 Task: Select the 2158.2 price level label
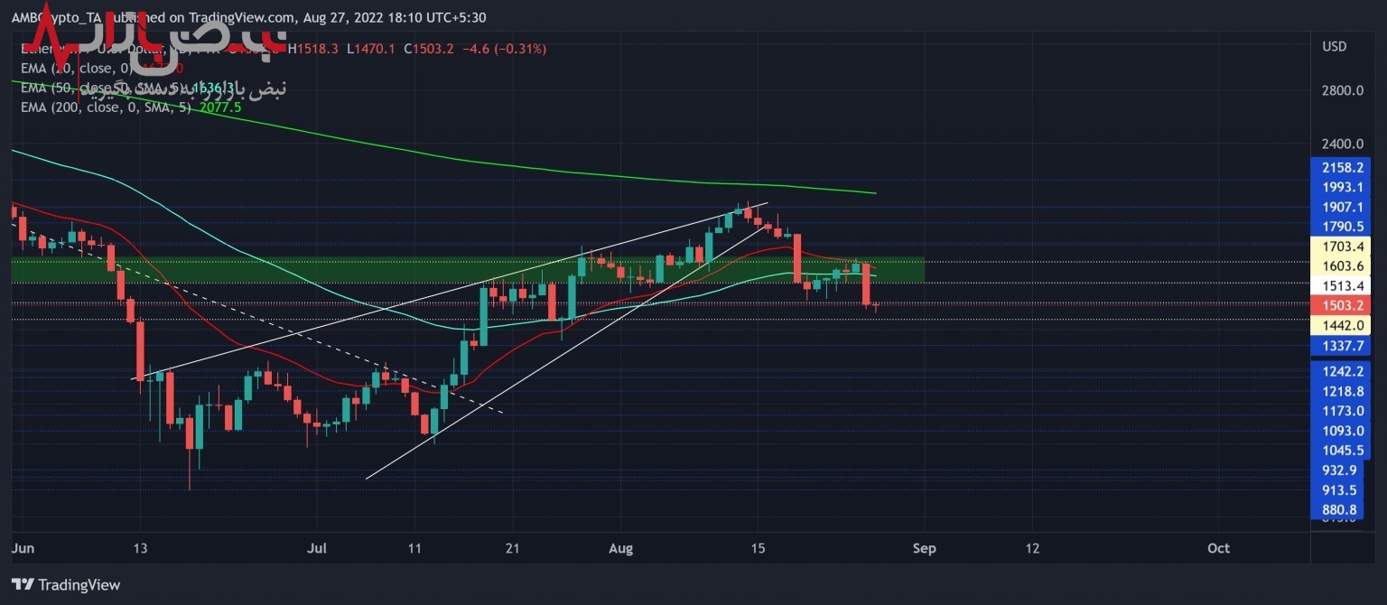coord(1340,167)
